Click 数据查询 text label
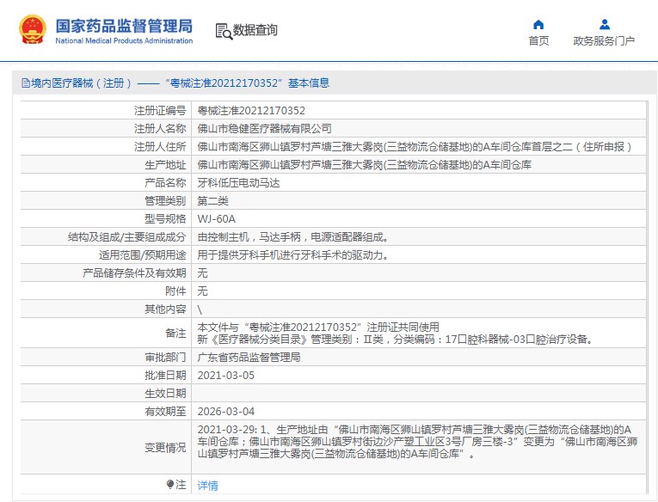The image size is (658, 502). [255, 30]
